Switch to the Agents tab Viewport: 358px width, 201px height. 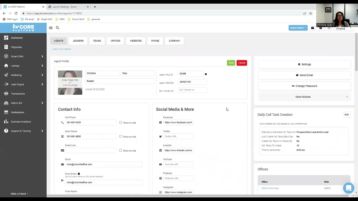pos(59,41)
